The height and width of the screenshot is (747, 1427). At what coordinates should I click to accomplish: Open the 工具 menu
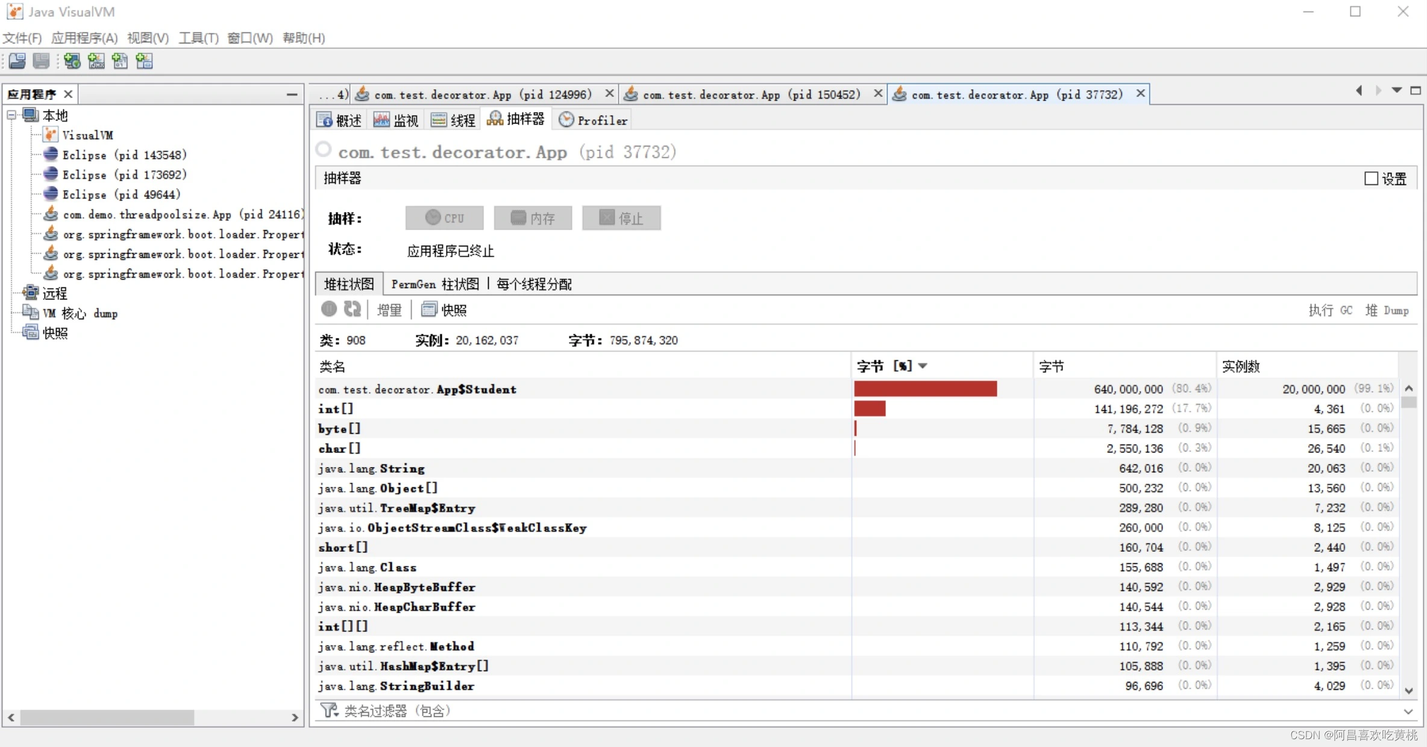pos(198,37)
